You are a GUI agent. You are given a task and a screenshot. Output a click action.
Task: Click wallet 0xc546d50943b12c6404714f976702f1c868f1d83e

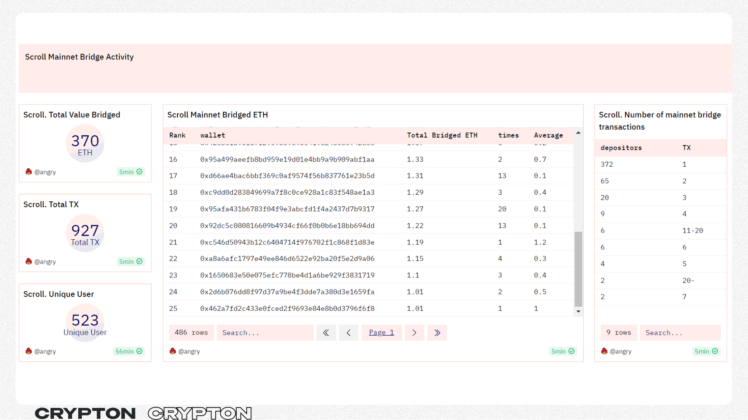[287, 242]
